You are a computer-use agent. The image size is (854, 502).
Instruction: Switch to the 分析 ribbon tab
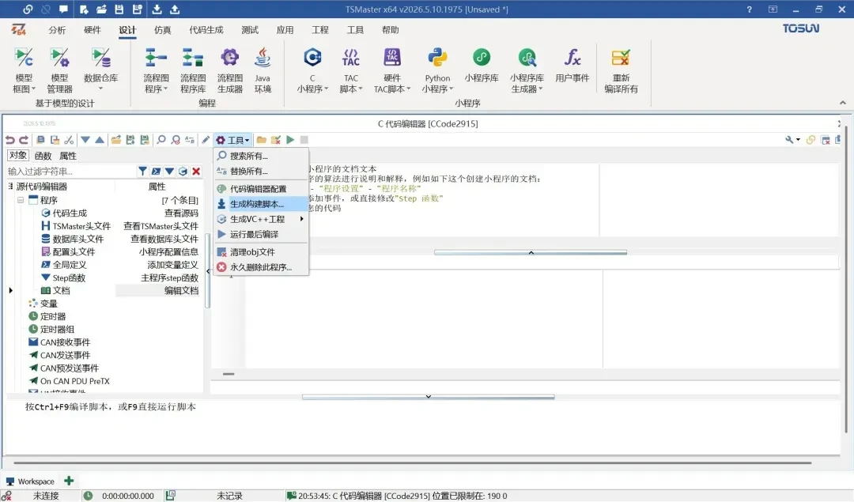click(x=57, y=30)
